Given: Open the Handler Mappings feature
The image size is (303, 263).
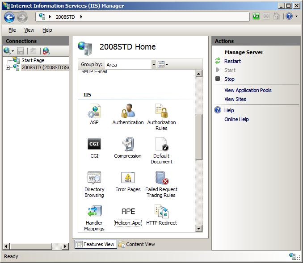Looking at the screenshot, I should click(x=94, y=212).
